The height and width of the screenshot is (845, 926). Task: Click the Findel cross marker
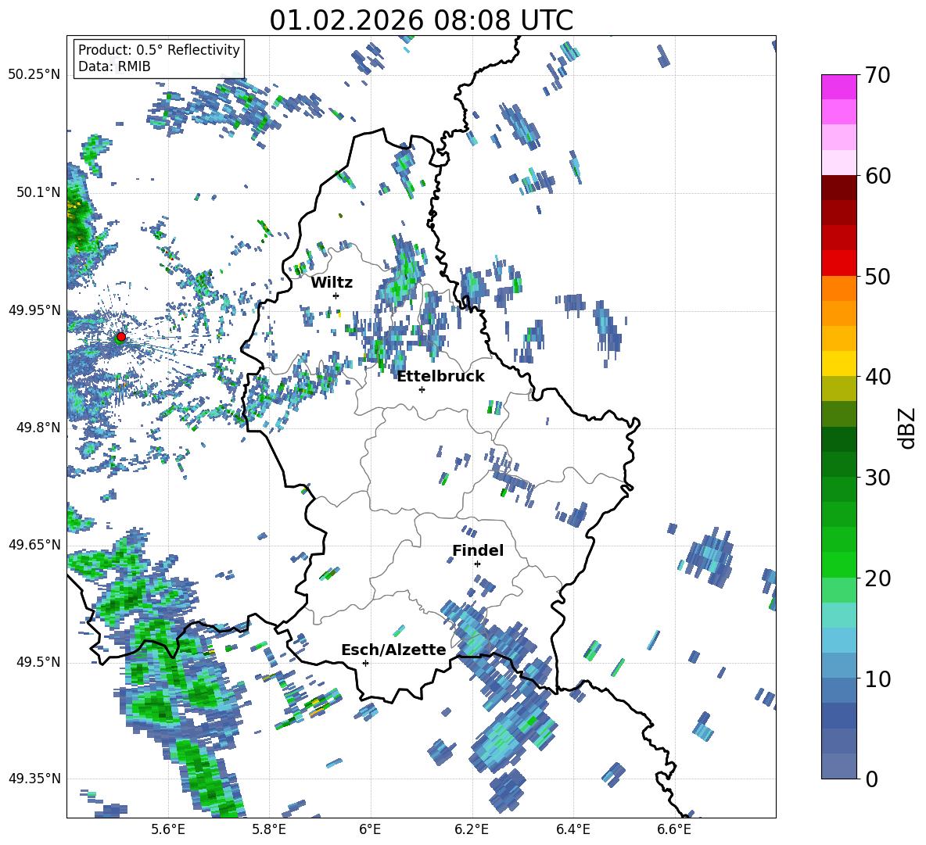477,564
